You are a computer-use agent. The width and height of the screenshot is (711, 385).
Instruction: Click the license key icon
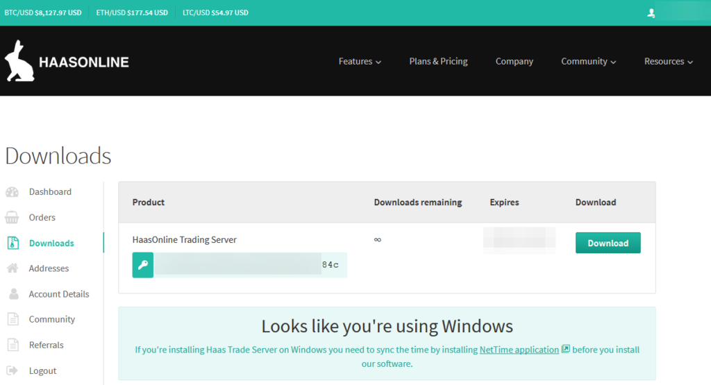click(x=143, y=265)
